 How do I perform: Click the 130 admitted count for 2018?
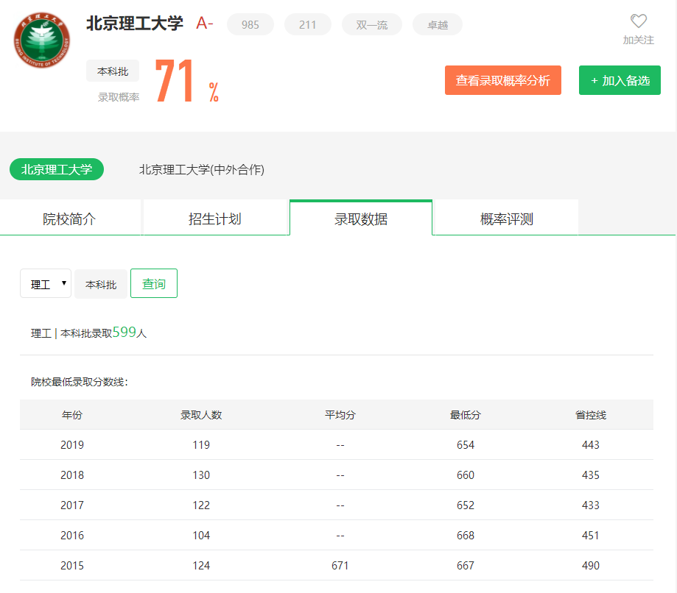(x=201, y=475)
